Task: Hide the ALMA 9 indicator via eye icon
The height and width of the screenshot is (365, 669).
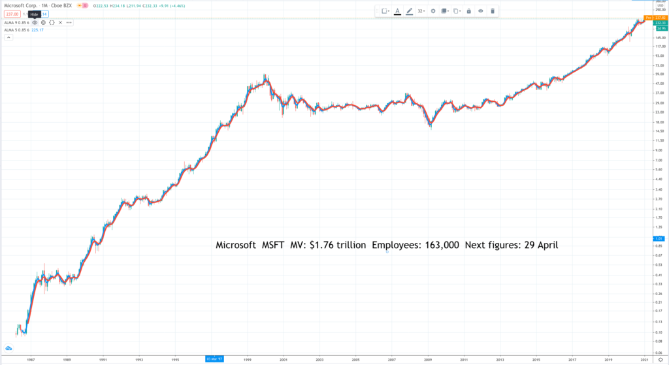Action: pyautogui.click(x=35, y=23)
